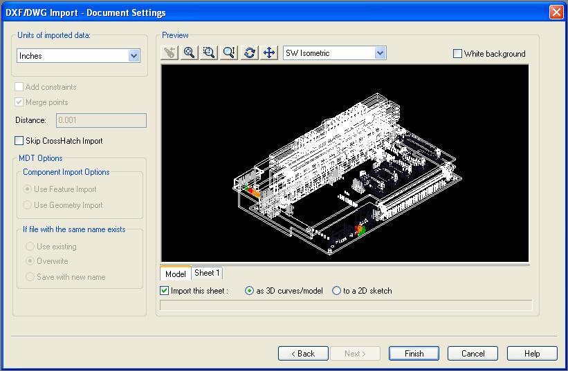Open the SW Isometric view orientation dropdown
568x371 pixels.
(x=335, y=53)
